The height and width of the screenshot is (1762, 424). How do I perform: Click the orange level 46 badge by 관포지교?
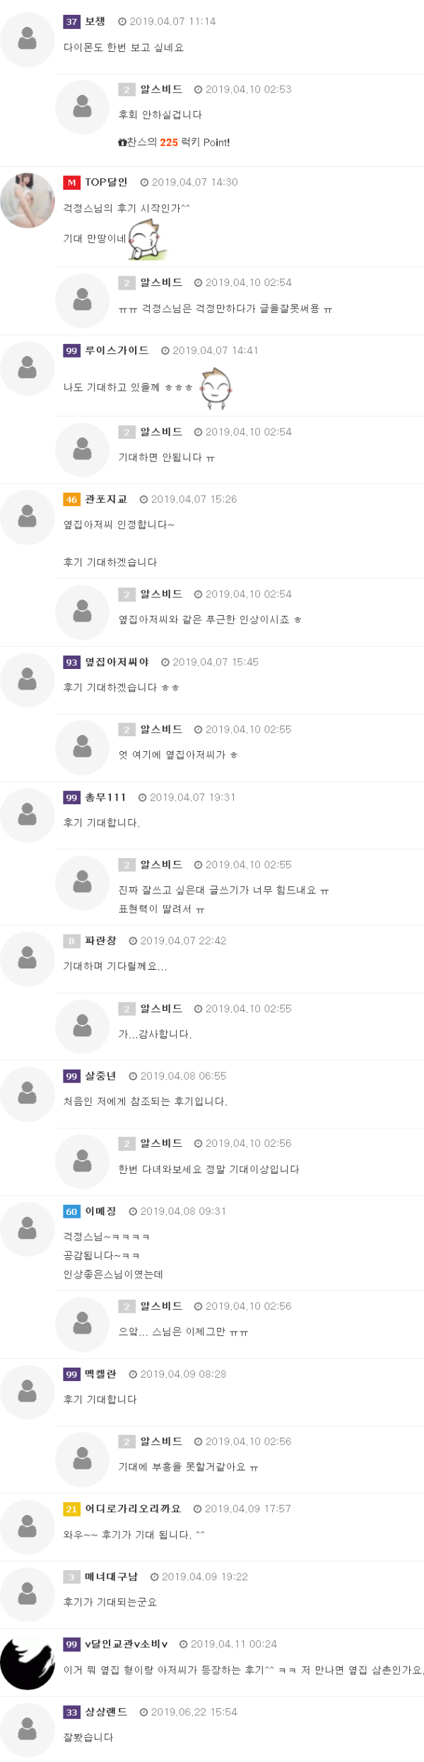[71, 500]
